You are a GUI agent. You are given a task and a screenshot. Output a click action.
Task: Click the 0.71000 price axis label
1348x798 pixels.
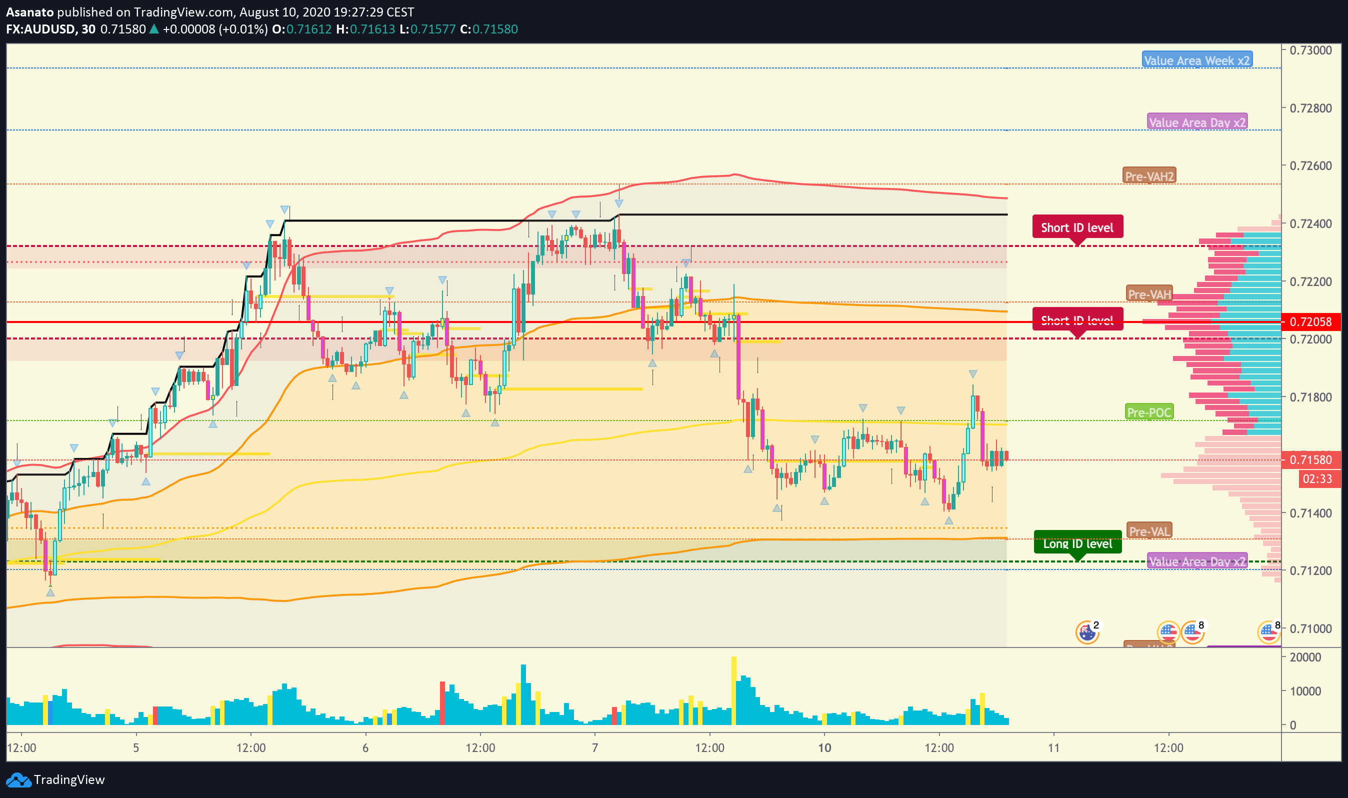click(1311, 628)
